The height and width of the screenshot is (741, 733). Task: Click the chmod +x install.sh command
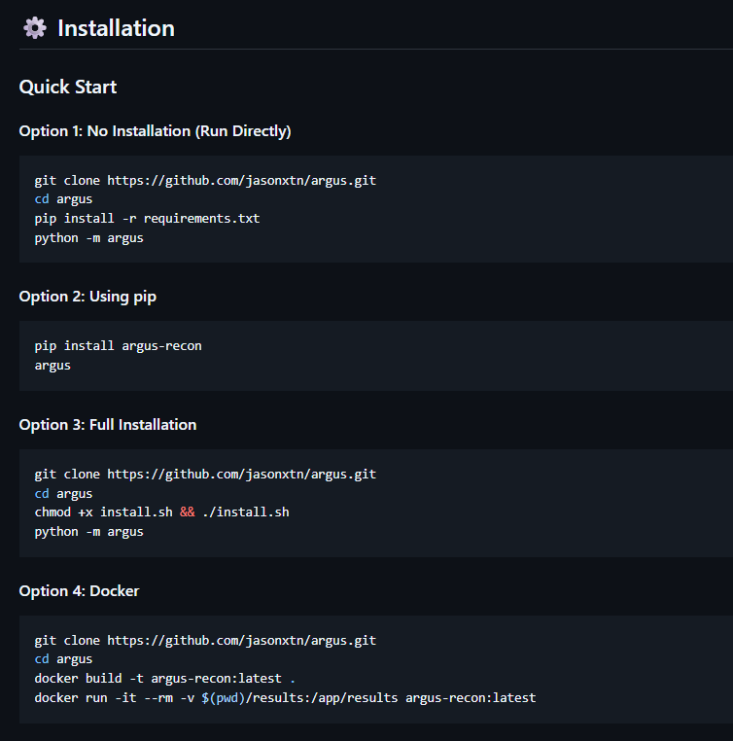click(x=103, y=512)
